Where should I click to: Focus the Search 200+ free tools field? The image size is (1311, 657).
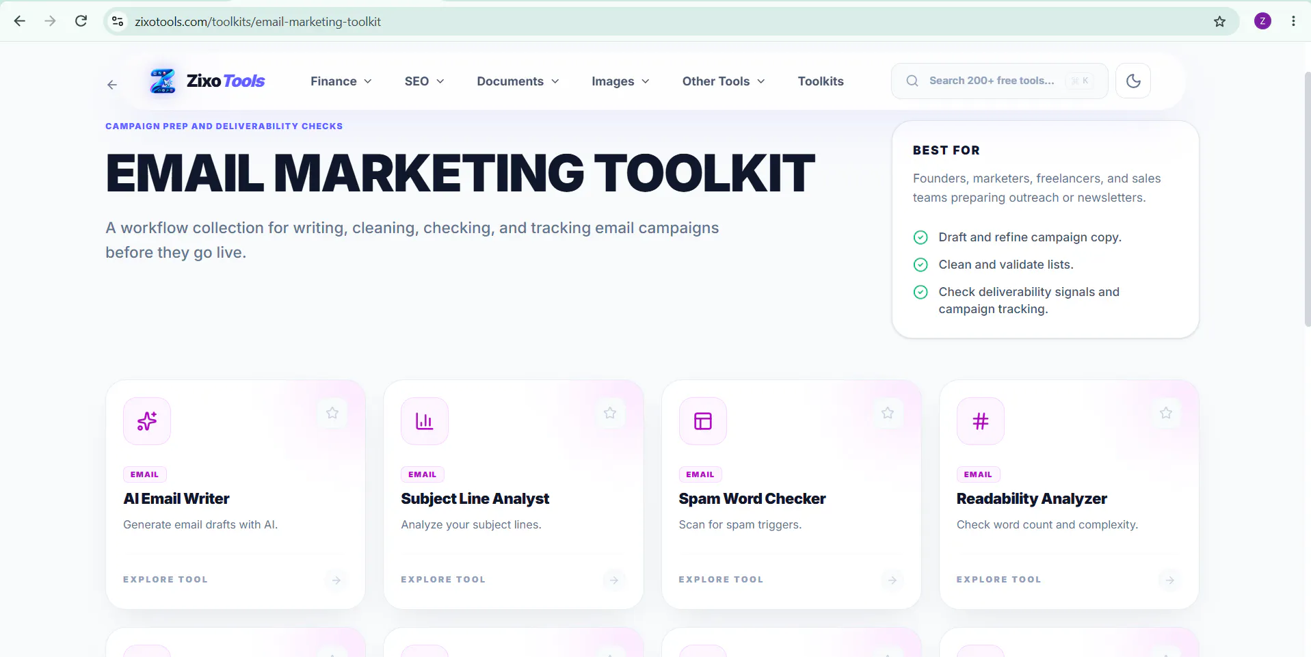(x=1000, y=81)
